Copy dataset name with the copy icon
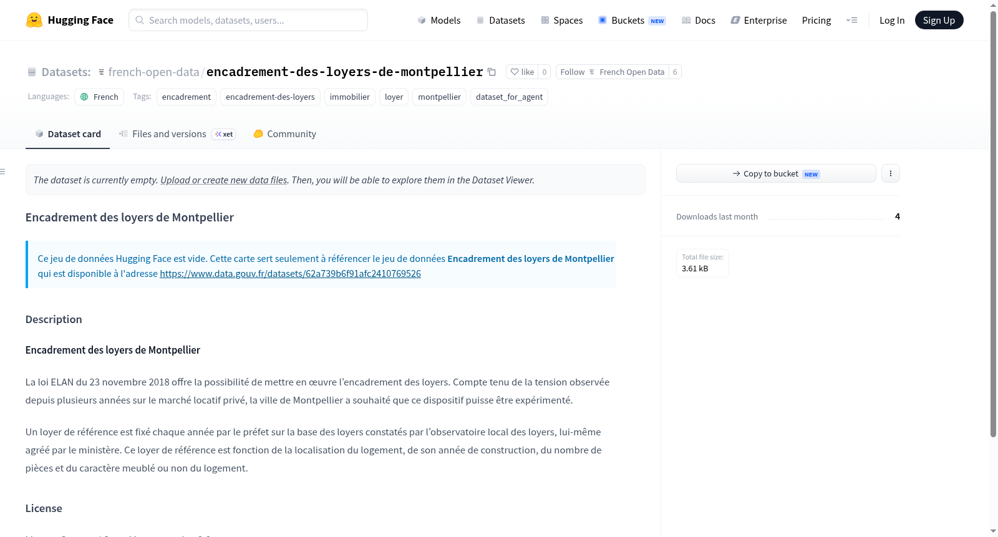The image size is (998, 537). [492, 72]
